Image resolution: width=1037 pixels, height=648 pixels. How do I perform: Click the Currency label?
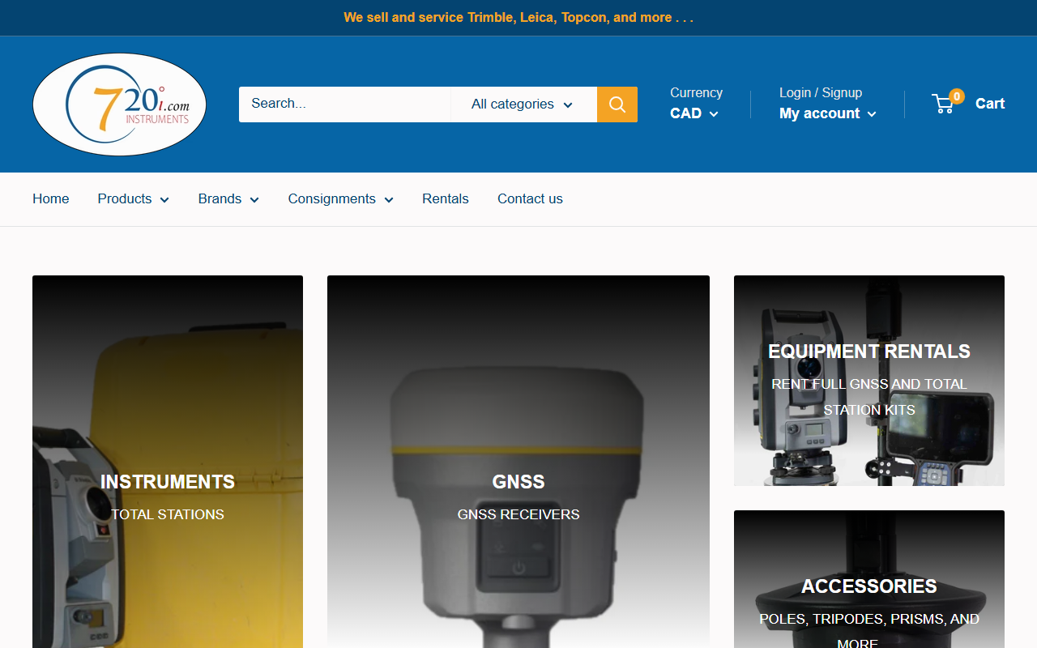[x=696, y=92]
